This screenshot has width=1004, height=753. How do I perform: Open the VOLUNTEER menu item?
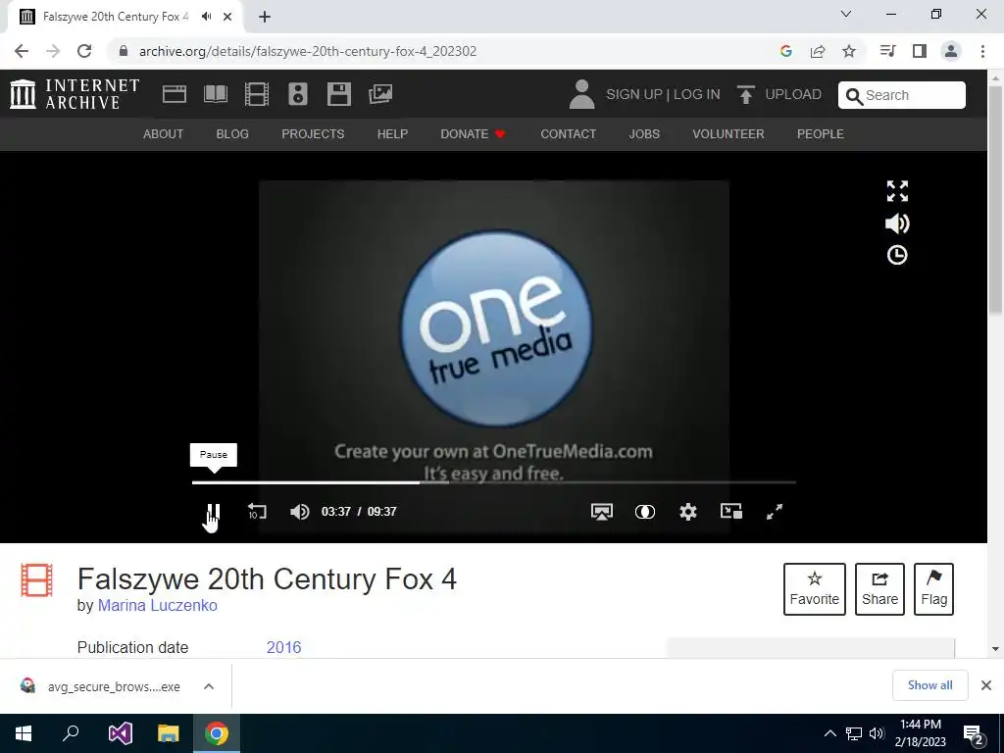(x=728, y=133)
